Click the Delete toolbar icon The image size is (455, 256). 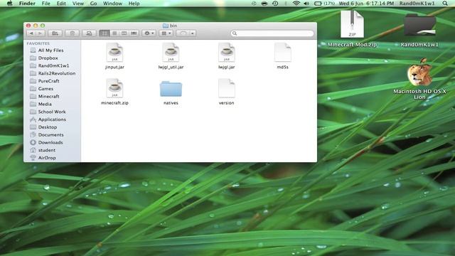coord(73,33)
